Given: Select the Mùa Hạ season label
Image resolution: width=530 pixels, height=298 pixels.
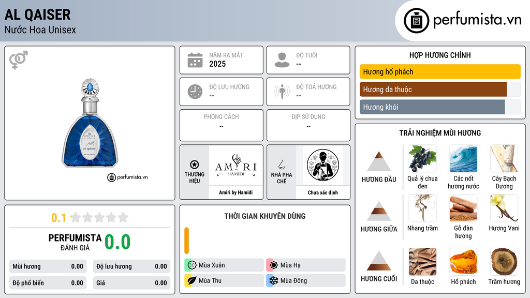Looking at the screenshot, I should click(x=290, y=265).
